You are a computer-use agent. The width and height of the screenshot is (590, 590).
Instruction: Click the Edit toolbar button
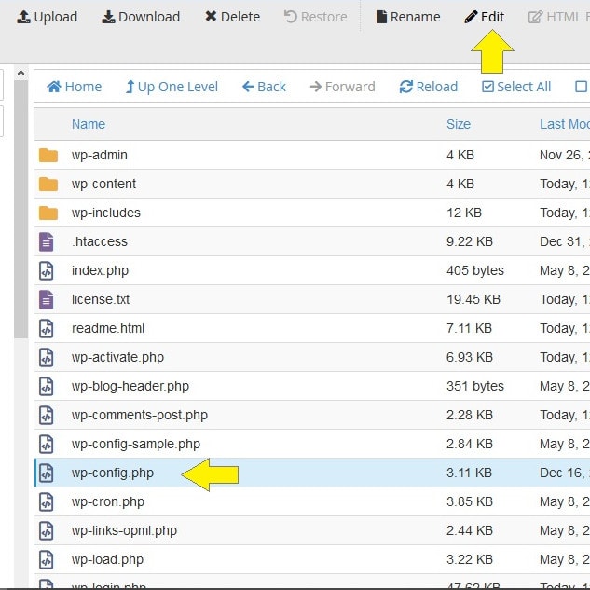[485, 17]
